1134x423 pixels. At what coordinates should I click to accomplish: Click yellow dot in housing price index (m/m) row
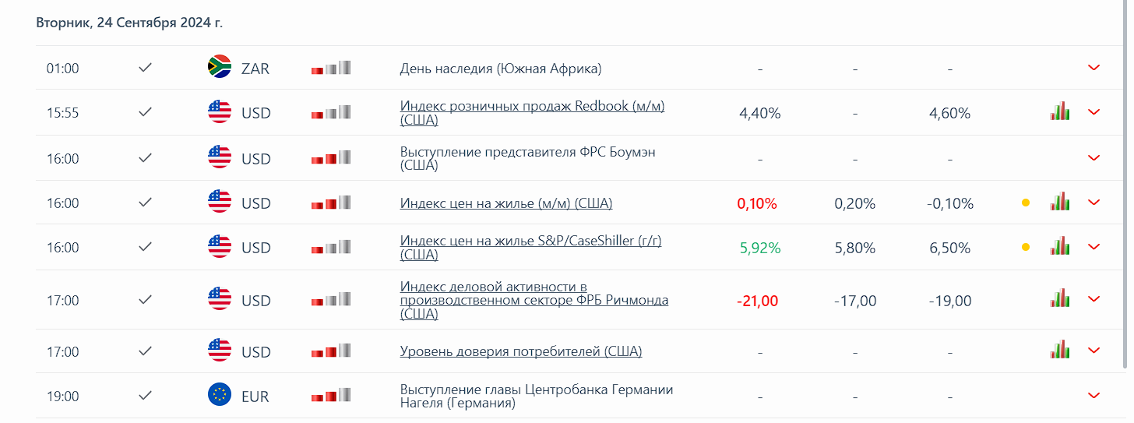coord(1026,203)
